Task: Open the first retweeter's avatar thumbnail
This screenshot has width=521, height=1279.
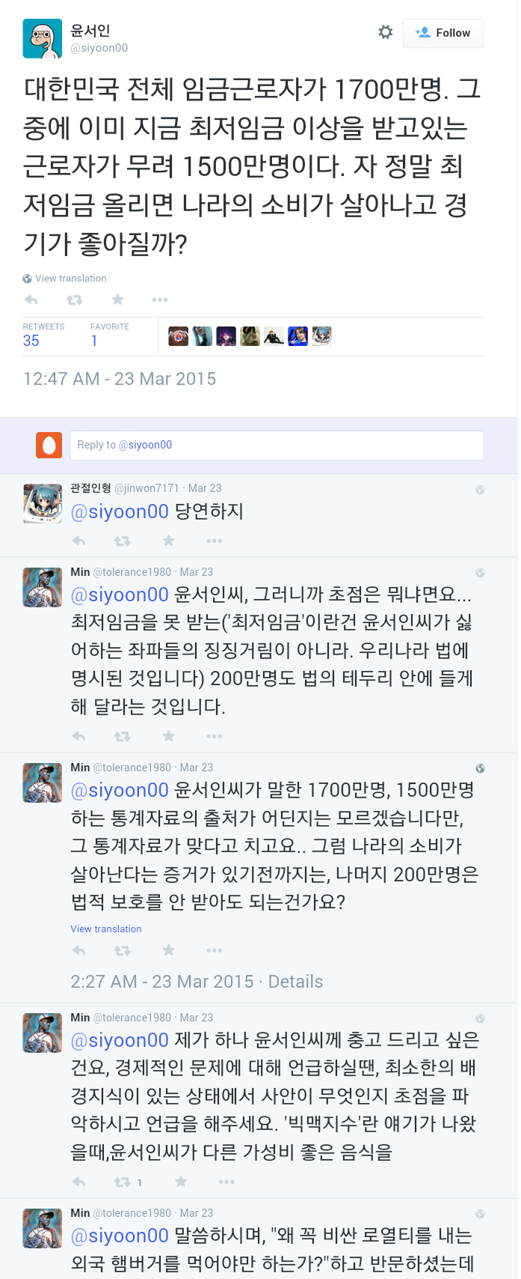Action: click(178, 336)
